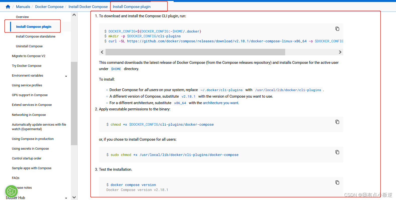Click the inline 'v2.18.1' version code
396x200 pixels.
click(188, 97)
